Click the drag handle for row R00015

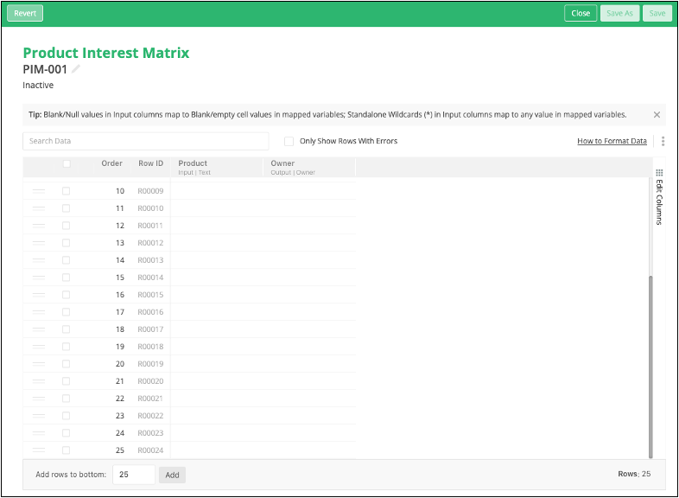(39, 295)
